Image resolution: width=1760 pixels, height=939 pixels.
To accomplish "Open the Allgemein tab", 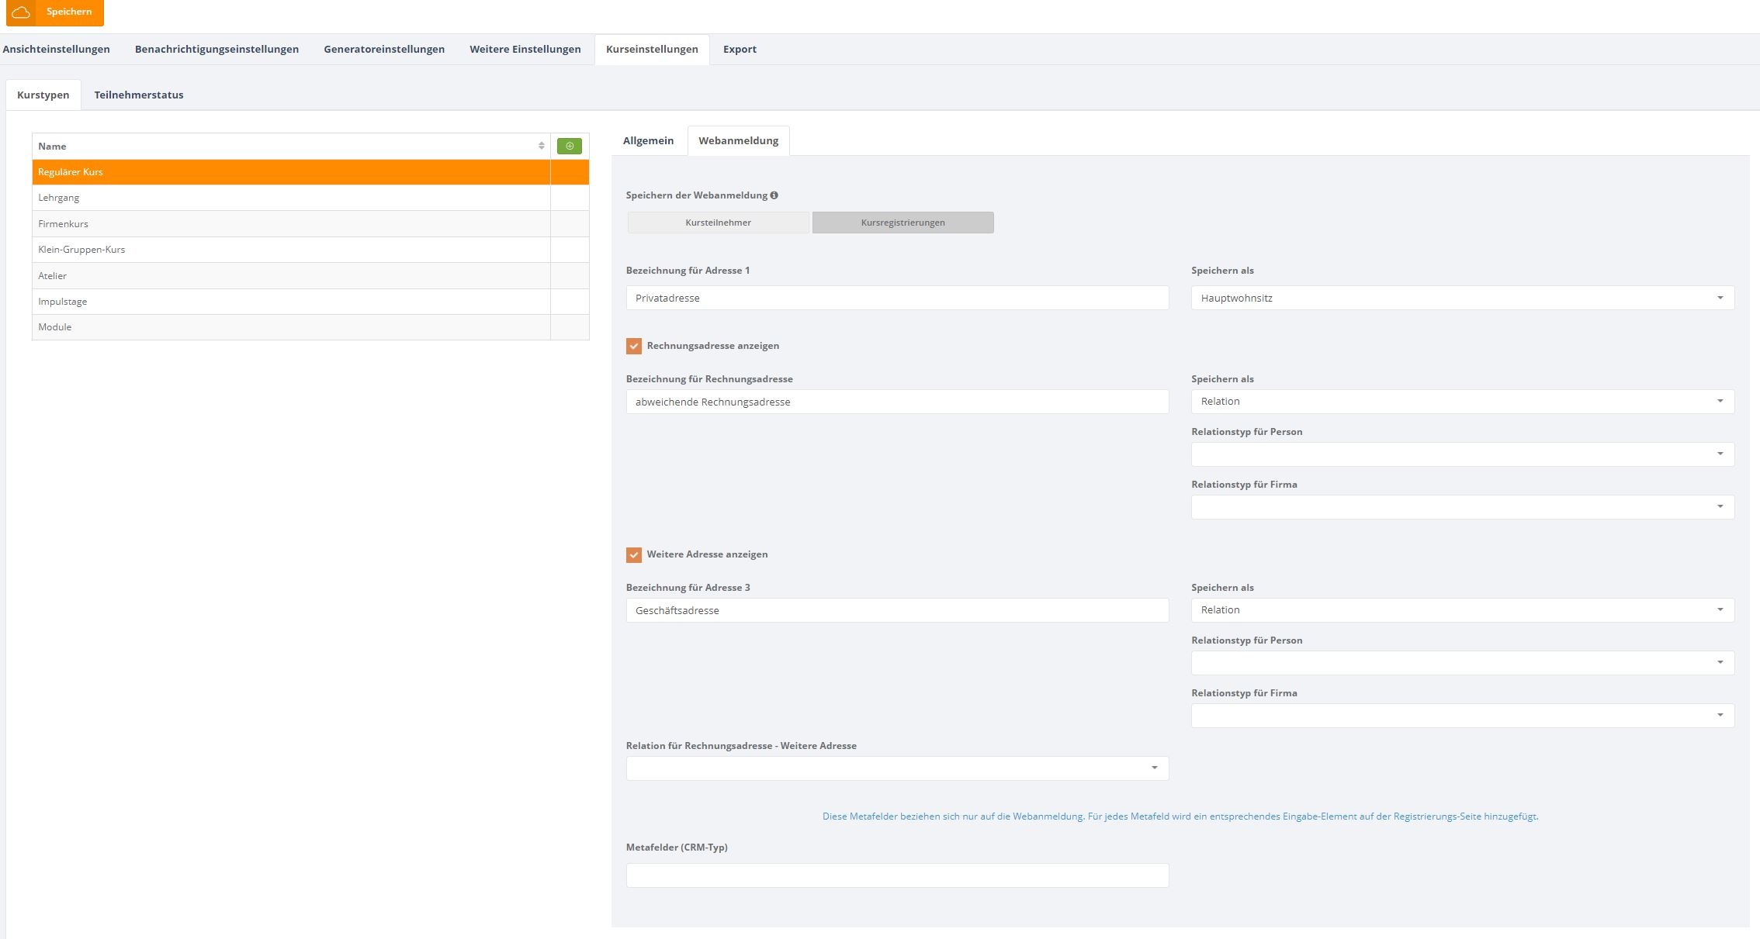I will (648, 140).
